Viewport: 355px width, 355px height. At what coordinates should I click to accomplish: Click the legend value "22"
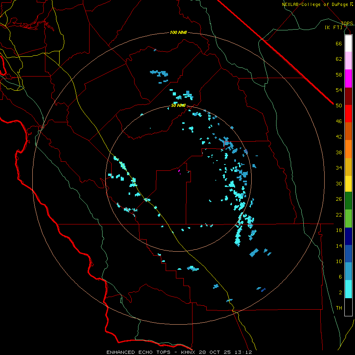pos(339,215)
